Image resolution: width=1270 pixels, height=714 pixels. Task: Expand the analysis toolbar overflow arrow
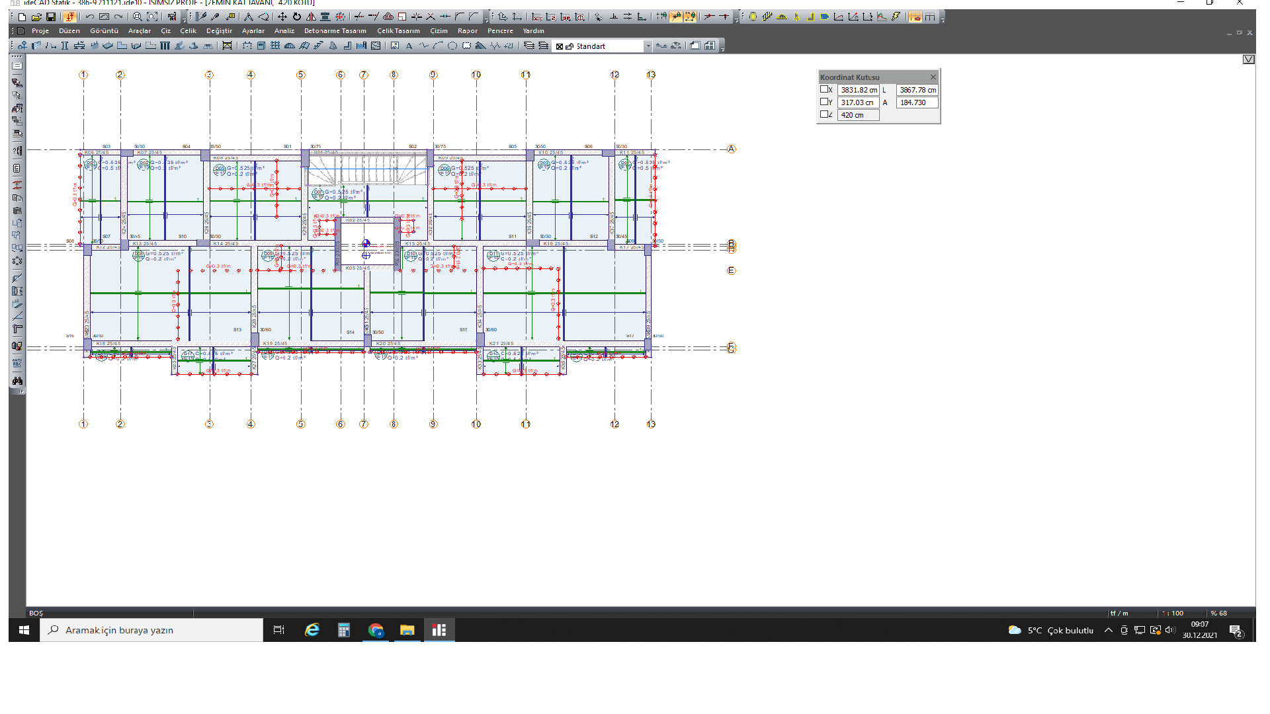pyautogui.click(x=942, y=20)
